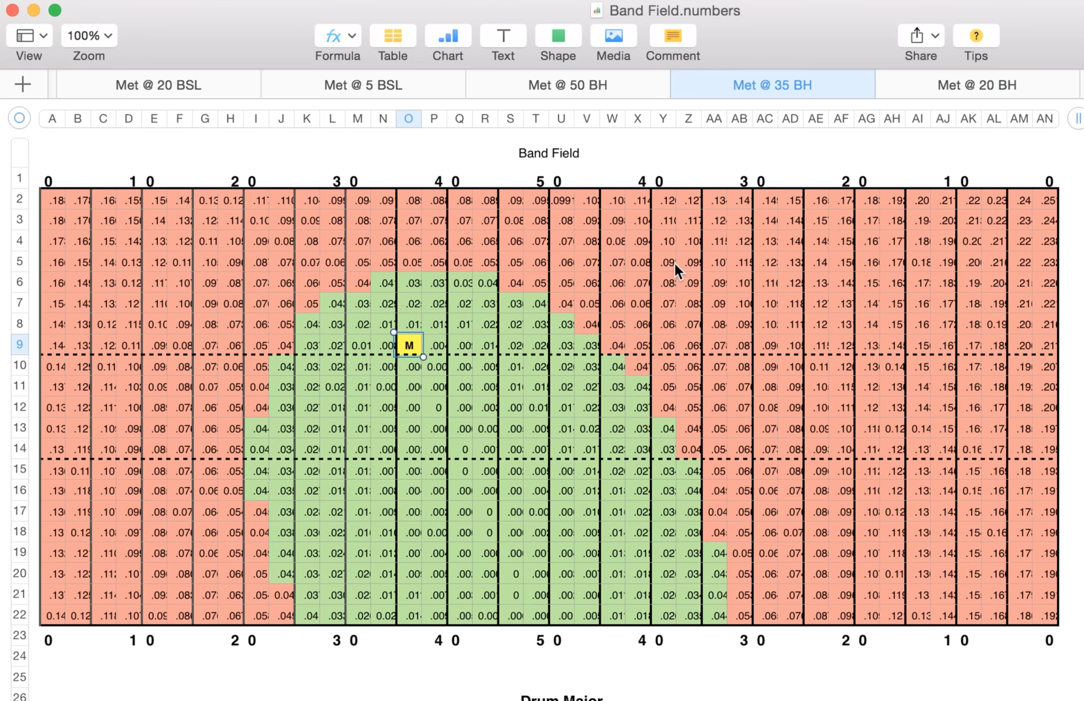The image size is (1084, 701).
Task: Open the View options dropdown
Action: tap(29, 36)
